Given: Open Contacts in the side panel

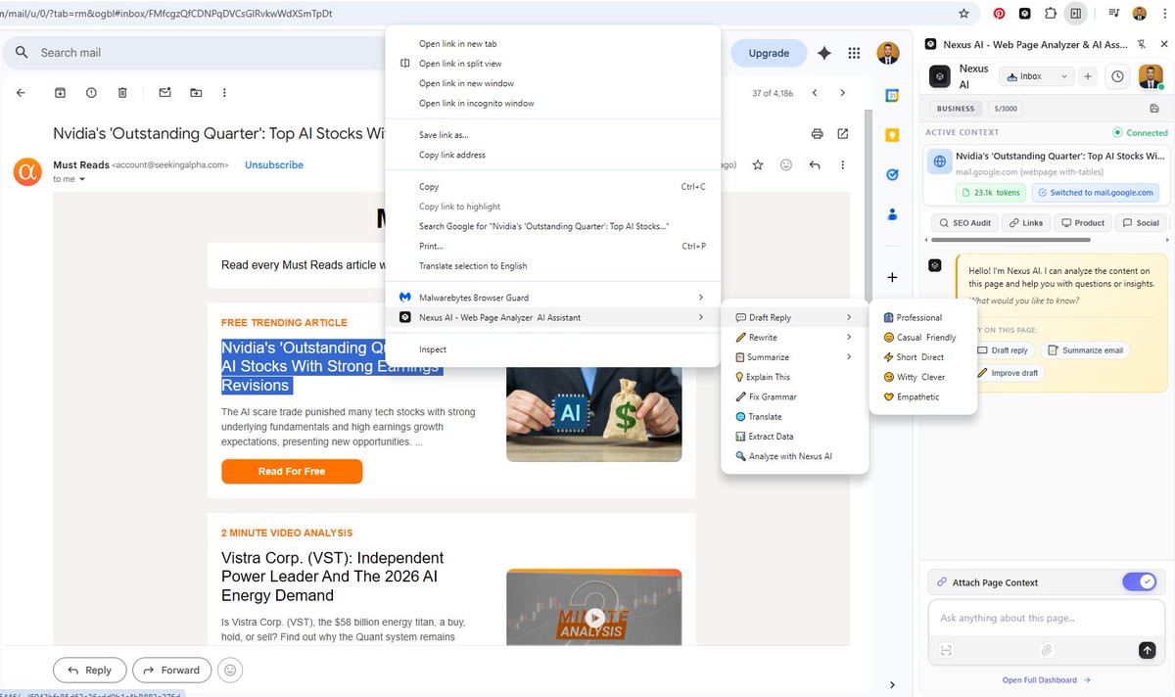Looking at the screenshot, I should (x=892, y=213).
